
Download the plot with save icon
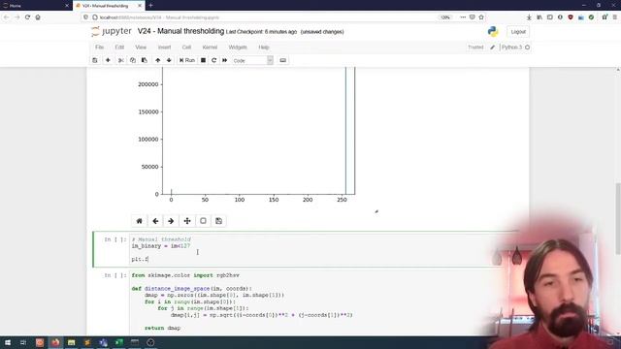pyautogui.click(x=219, y=221)
